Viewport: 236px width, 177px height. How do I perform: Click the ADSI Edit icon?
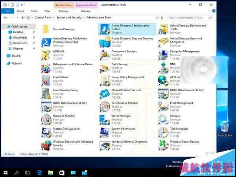pos(46,55)
